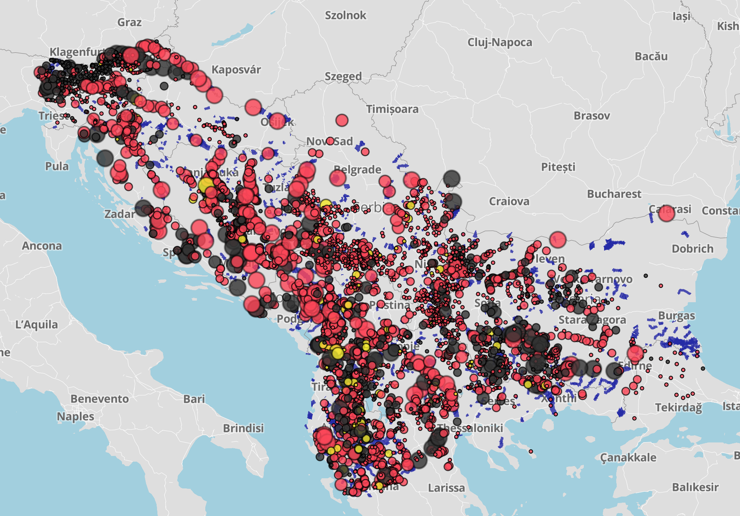Click the Klagenfurt city label
The height and width of the screenshot is (516, 740).
(x=77, y=52)
